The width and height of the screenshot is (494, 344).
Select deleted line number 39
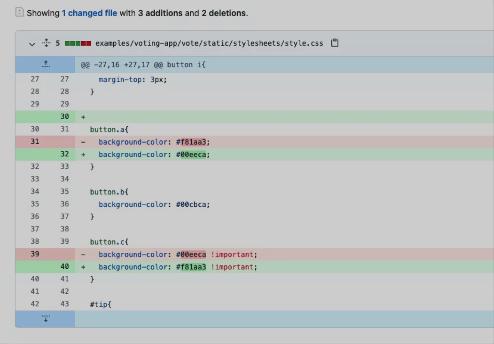(35, 254)
